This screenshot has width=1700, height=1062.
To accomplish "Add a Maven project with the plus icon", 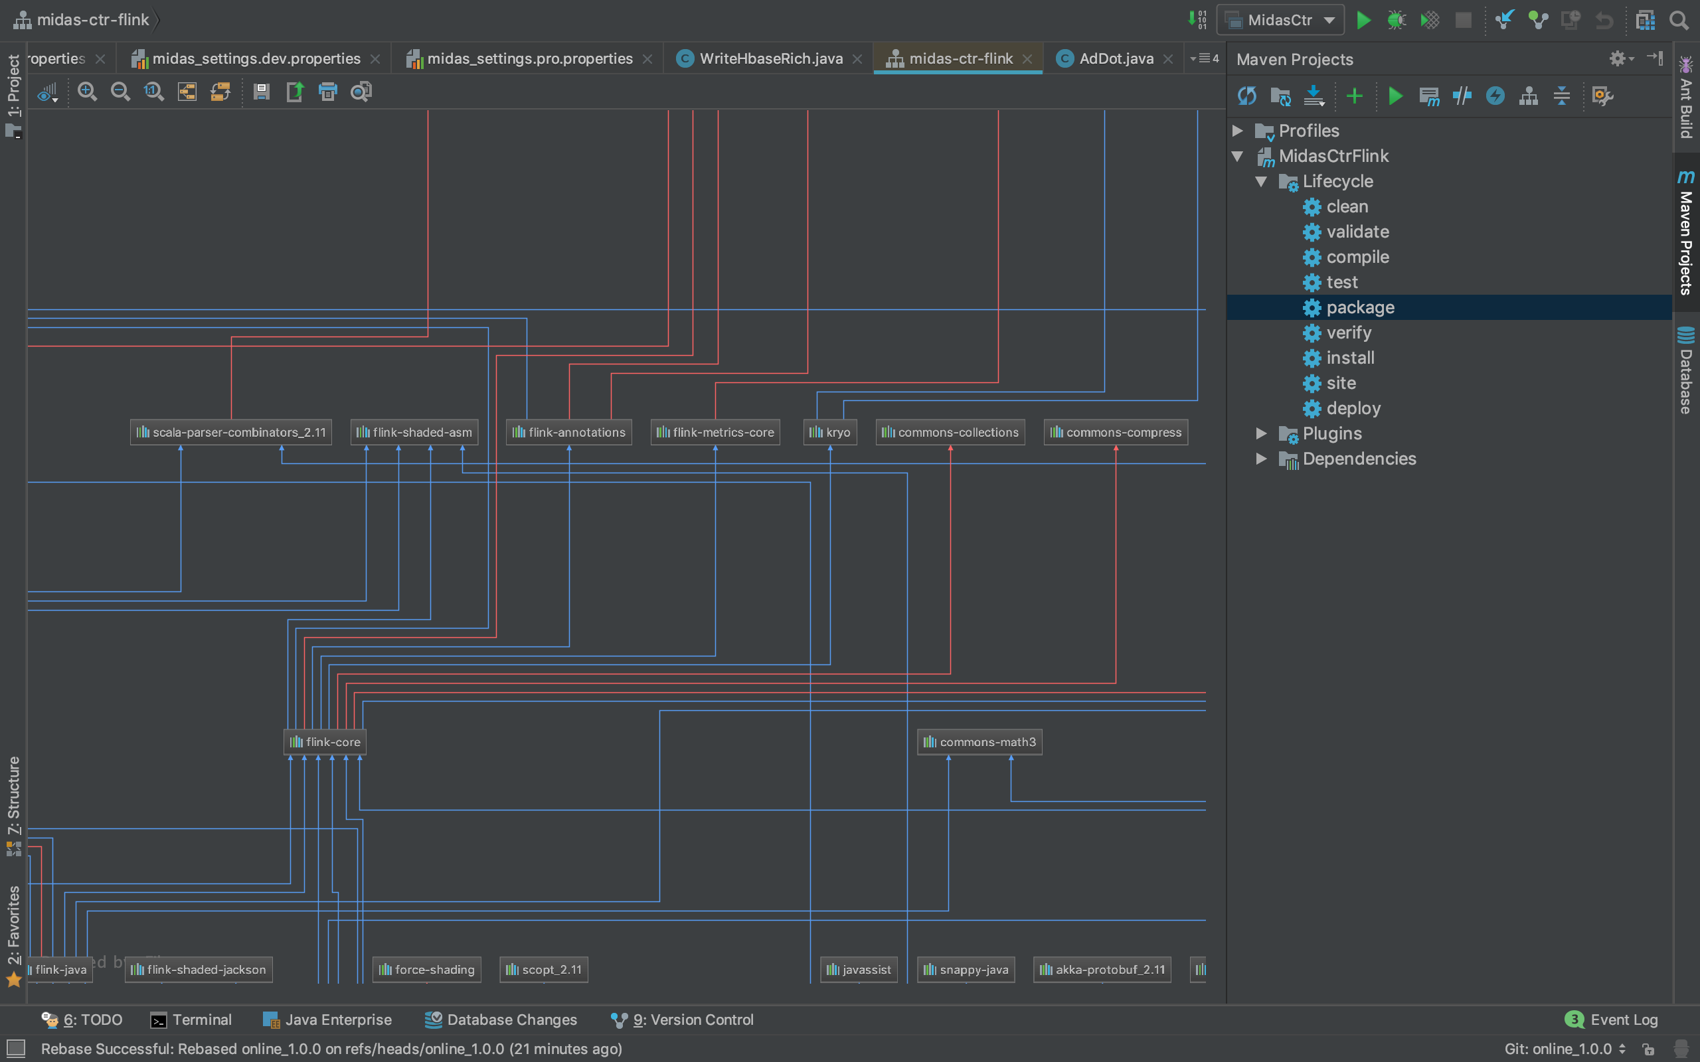I will pos(1355,96).
